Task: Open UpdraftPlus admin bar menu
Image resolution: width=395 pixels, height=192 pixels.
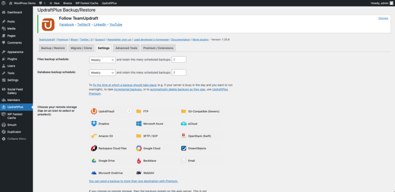Action: (x=109, y=3)
